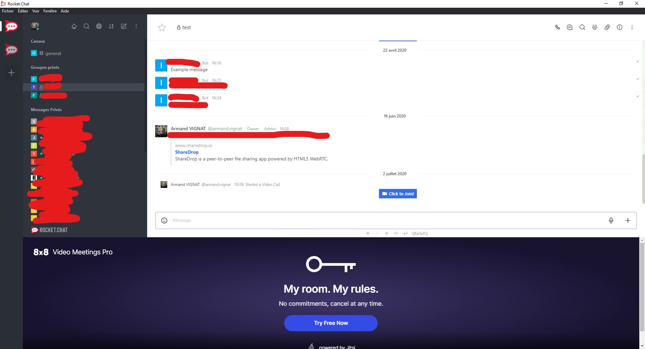Open the directory with the globe icon
This screenshot has width=645, height=349.
(x=99, y=27)
